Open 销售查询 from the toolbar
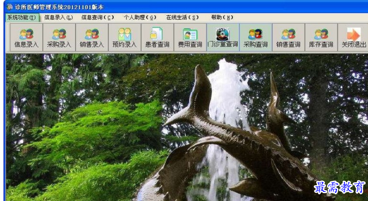 (x=288, y=37)
